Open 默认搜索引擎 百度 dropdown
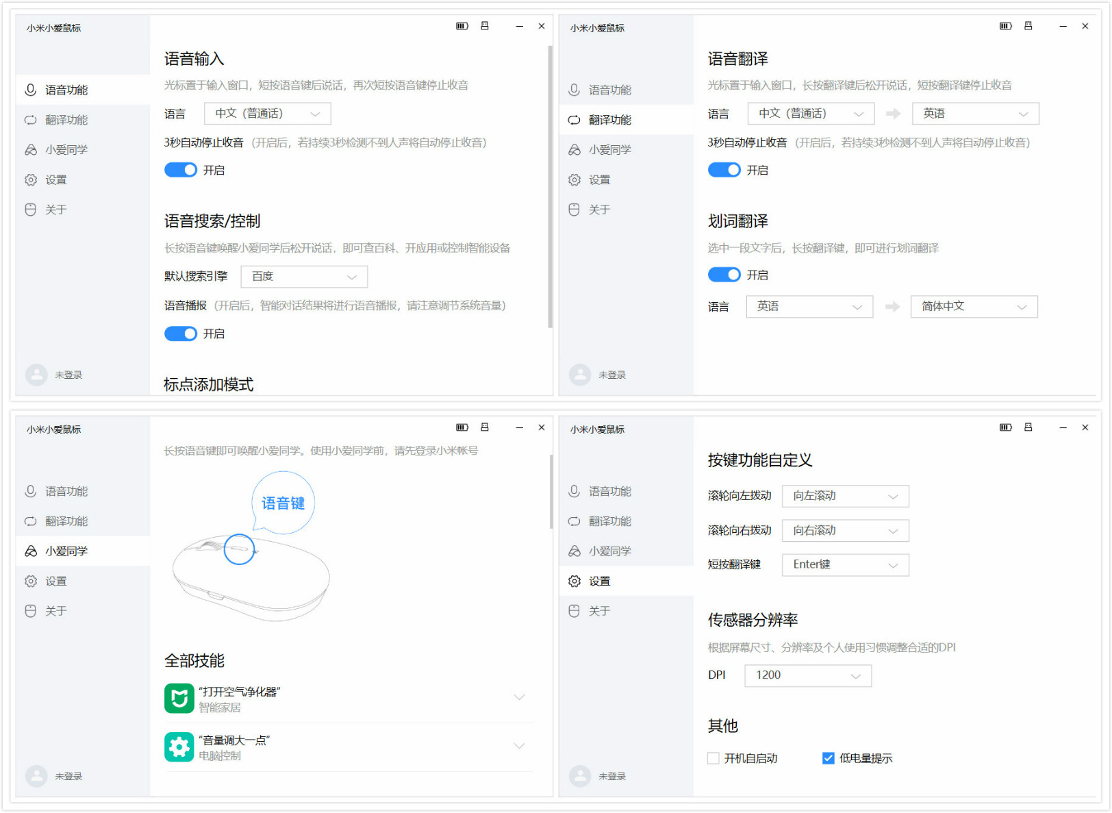1112x813 pixels. [x=304, y=277]
